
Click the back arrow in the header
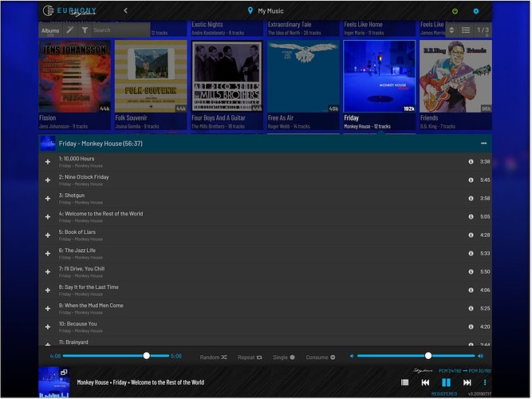pos(125,10)
